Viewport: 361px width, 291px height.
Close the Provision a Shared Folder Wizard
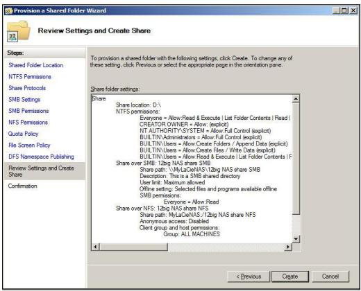353,10
